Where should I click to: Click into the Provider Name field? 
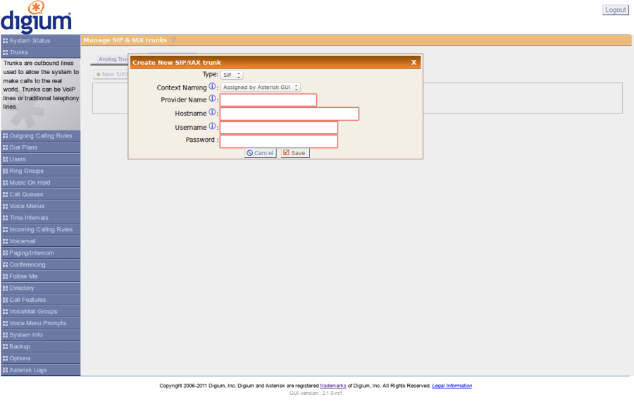point(268,100)
